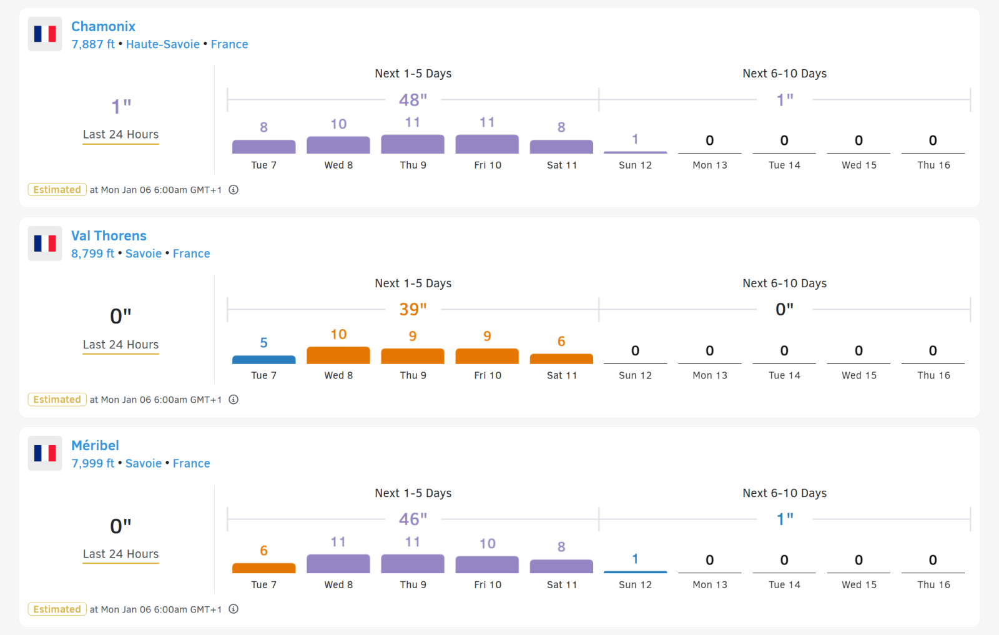Screen dimensions: 999x635
Task: Select Val Thorens' Fri 10 orange bar
Action: [x=487, y=356]
